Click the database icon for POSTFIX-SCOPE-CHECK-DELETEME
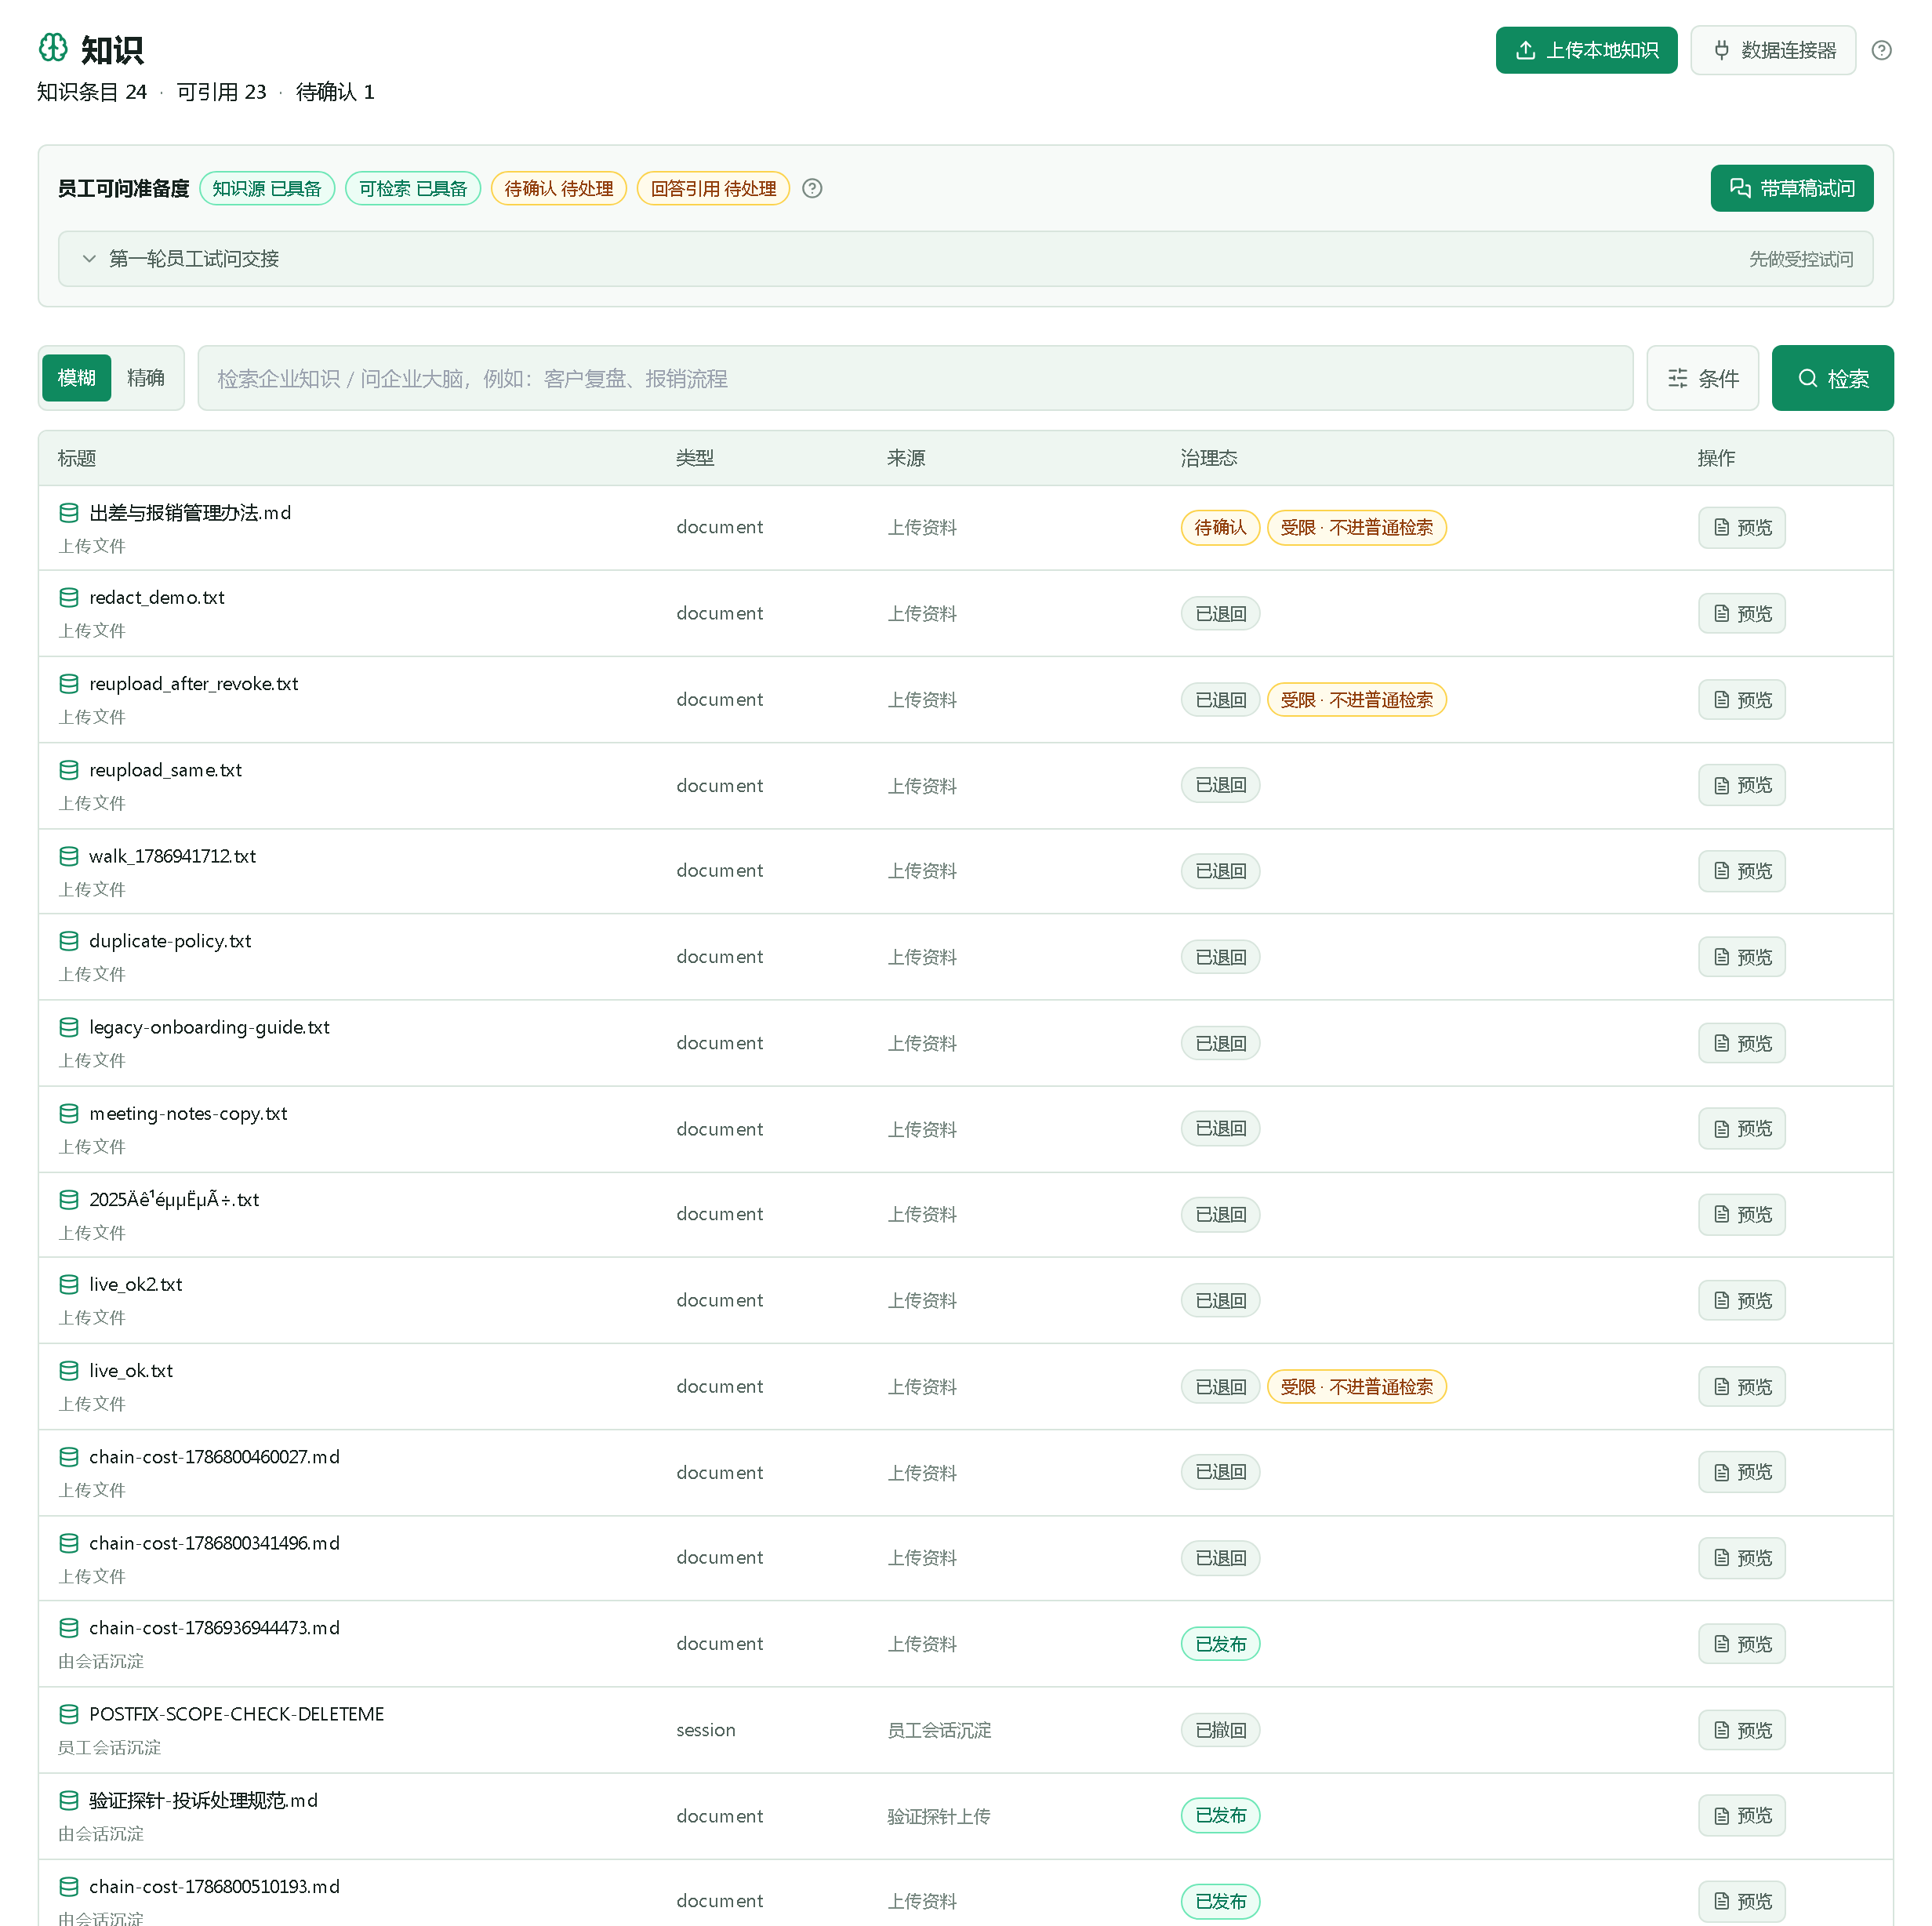The width and height of the screenshot is (1932, 1926). tap(69, 1714)
